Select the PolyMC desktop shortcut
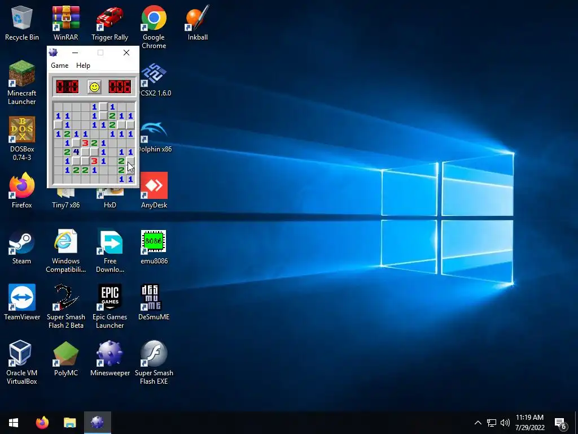This screenshot has height=434, width=578. [65, 358]
